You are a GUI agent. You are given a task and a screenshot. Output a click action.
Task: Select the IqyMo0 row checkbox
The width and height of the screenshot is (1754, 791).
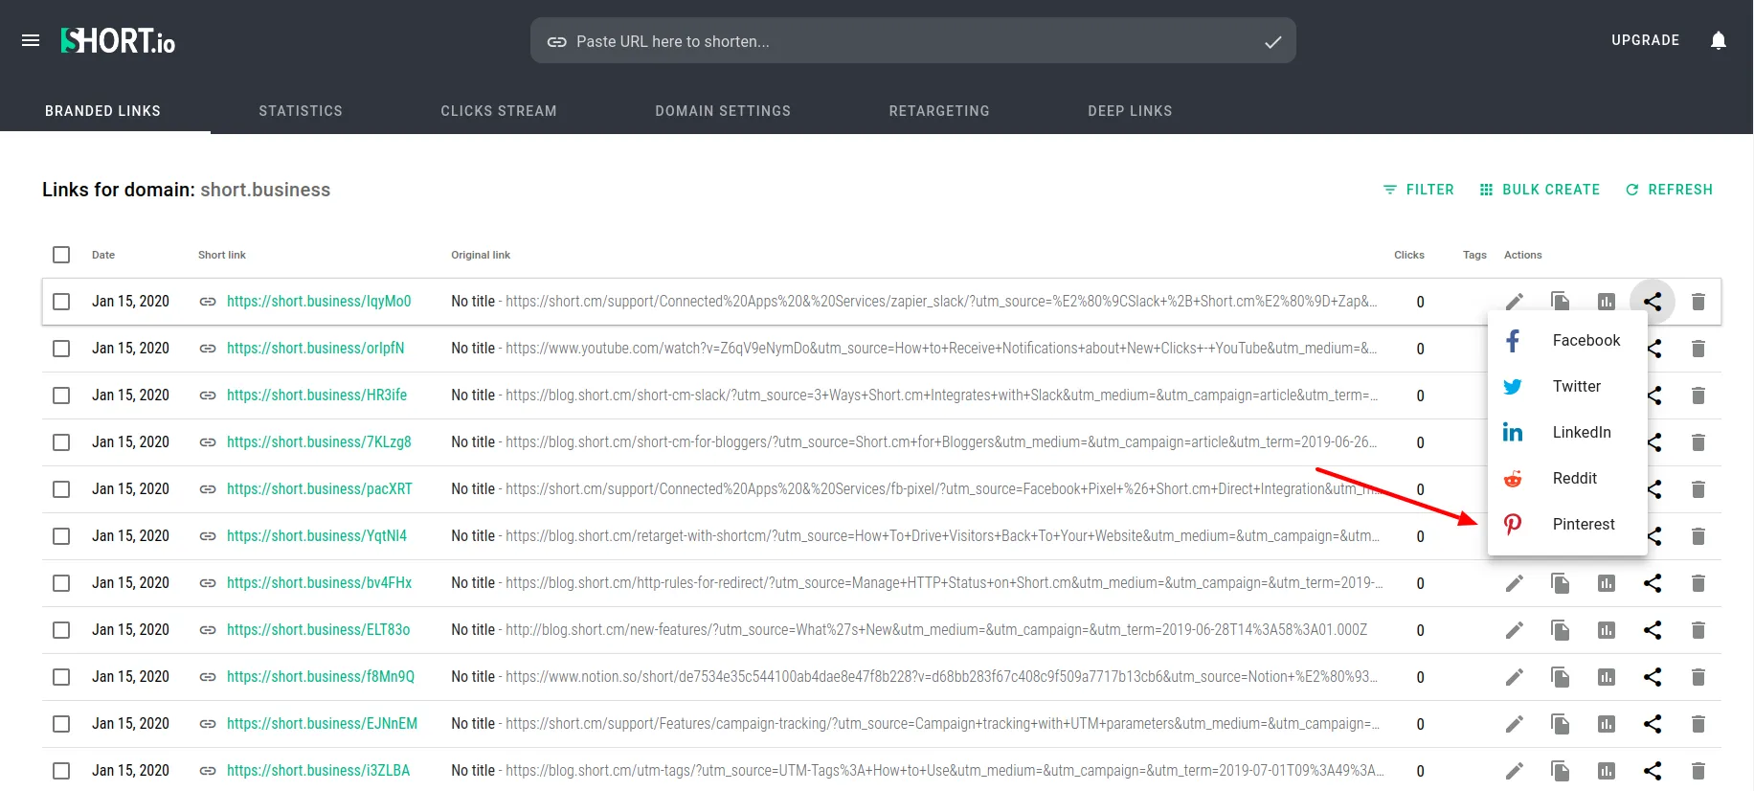pos(61,302)
